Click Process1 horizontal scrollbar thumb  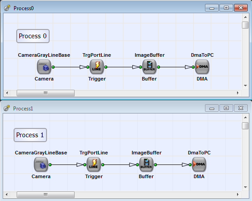point(46,194)
